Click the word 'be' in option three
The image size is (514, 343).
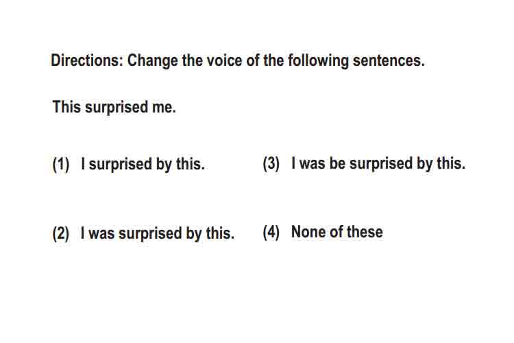[x=337, y=163]
